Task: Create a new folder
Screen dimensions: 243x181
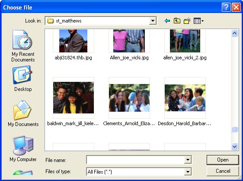Action: coord(187,21)
